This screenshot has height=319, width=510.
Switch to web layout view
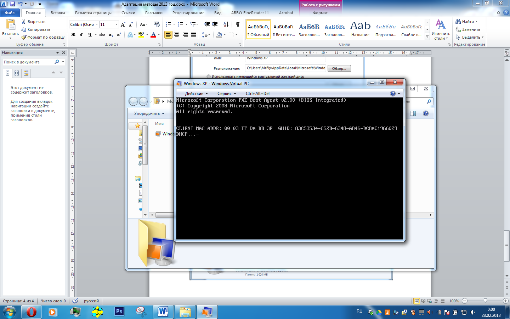430,301
